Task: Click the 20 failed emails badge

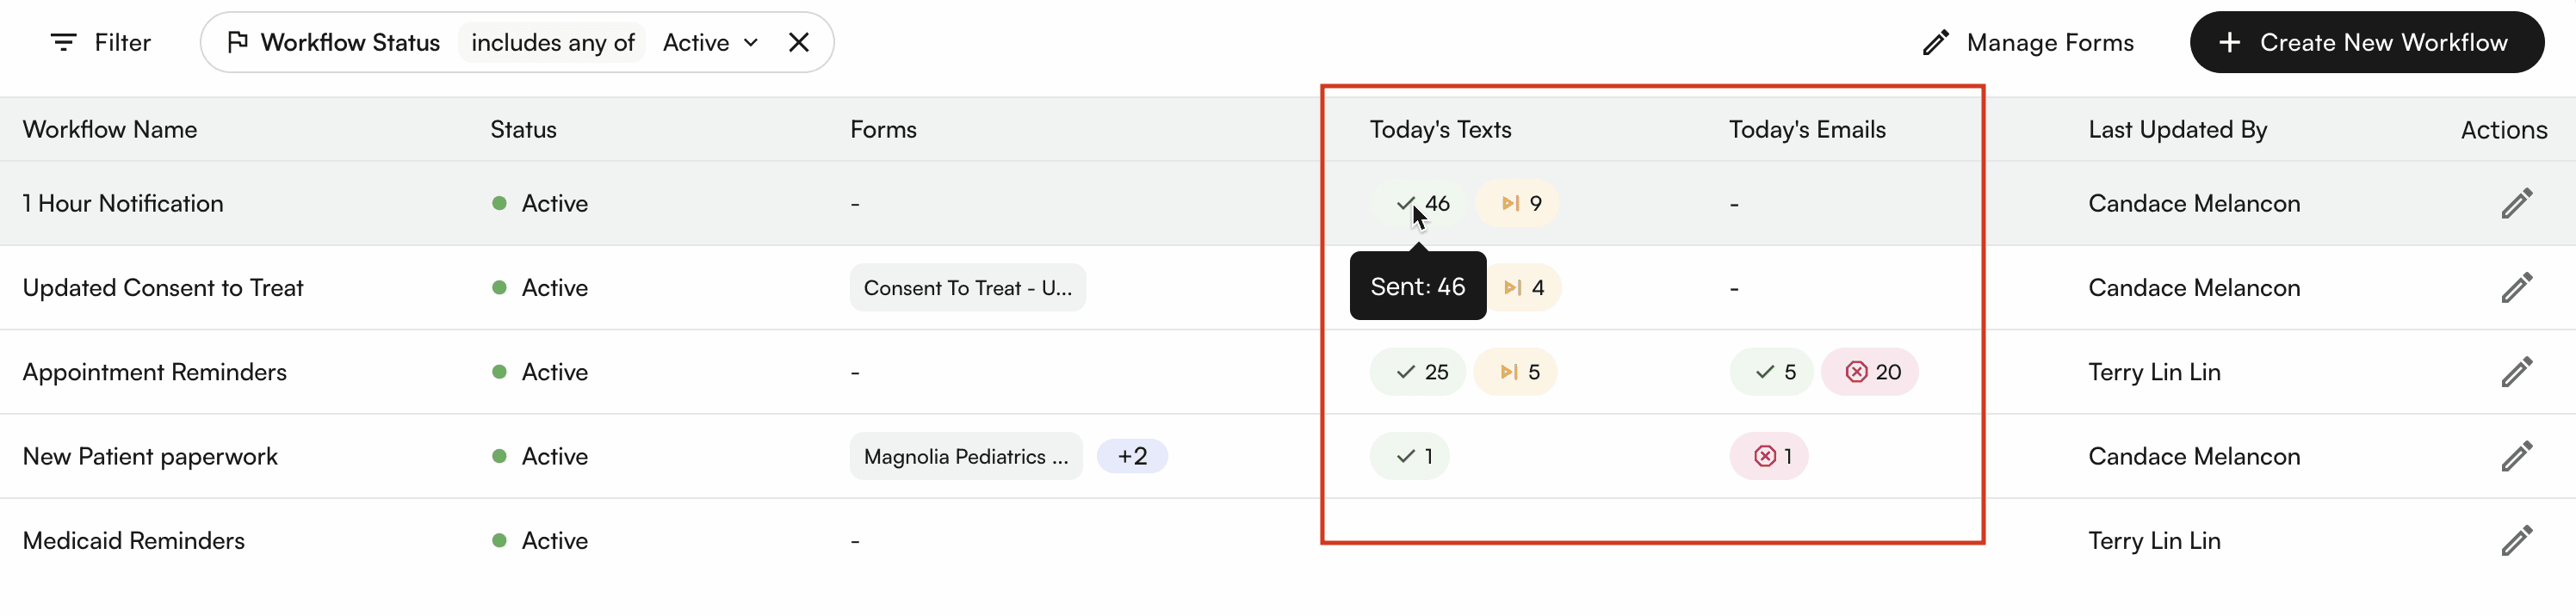Action: [x=1870, y=372]
